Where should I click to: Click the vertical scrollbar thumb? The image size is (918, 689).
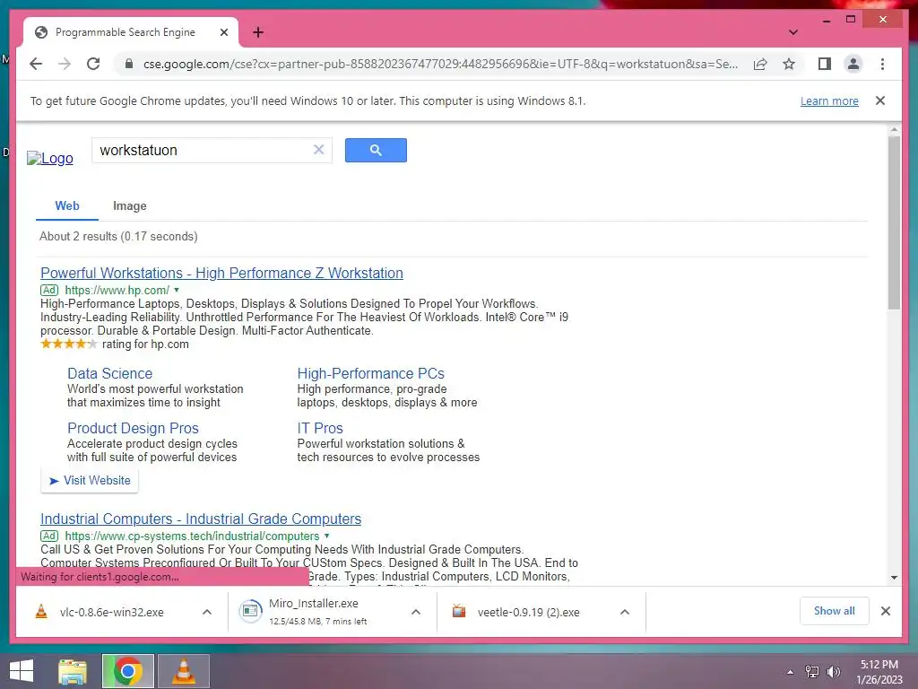894,222
